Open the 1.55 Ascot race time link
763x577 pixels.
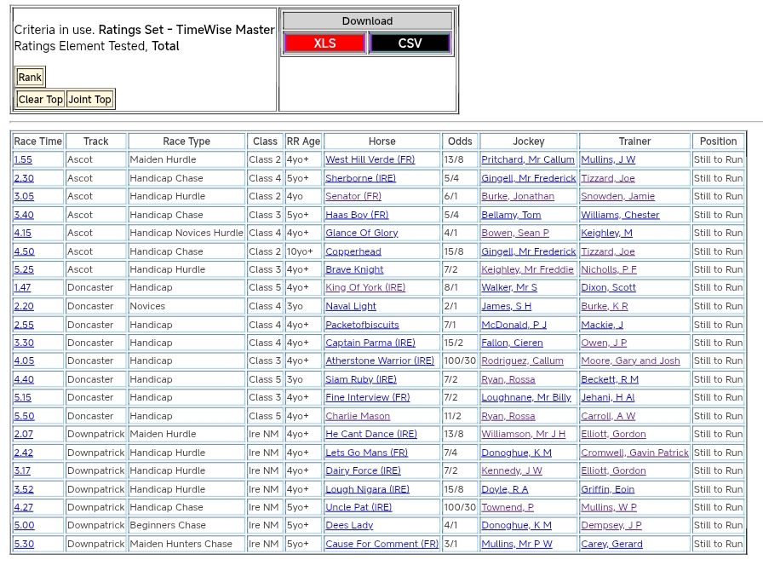coord(23,160)
